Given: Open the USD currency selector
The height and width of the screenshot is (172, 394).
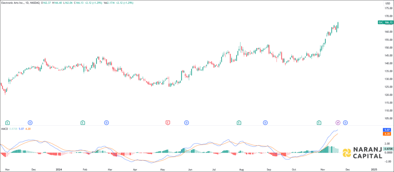Looking at the screenshot, I should click(387, 3).
